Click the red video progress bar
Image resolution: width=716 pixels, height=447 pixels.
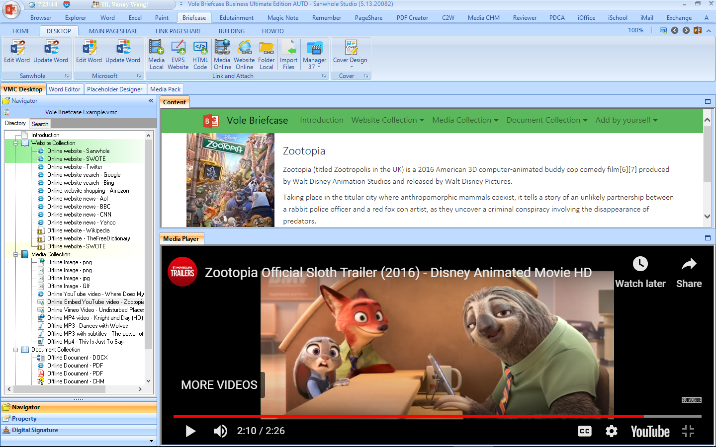coord(408,416)
